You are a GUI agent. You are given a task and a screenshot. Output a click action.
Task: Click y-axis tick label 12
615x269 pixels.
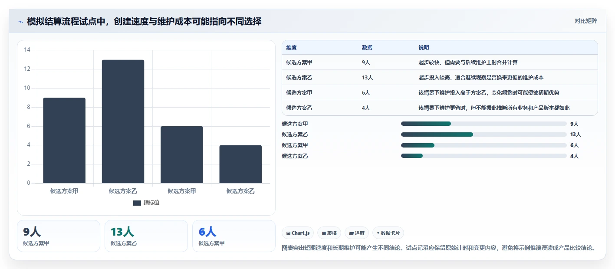27,69
